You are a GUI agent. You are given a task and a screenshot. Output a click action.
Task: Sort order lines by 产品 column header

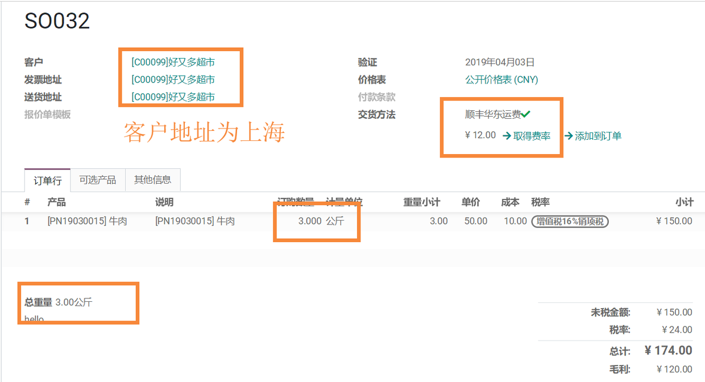[x=56, y=202]
